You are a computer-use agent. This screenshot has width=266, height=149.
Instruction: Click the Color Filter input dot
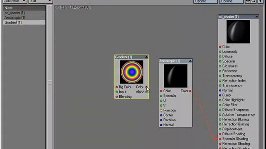pyautogui.click(x=220, y=105)
